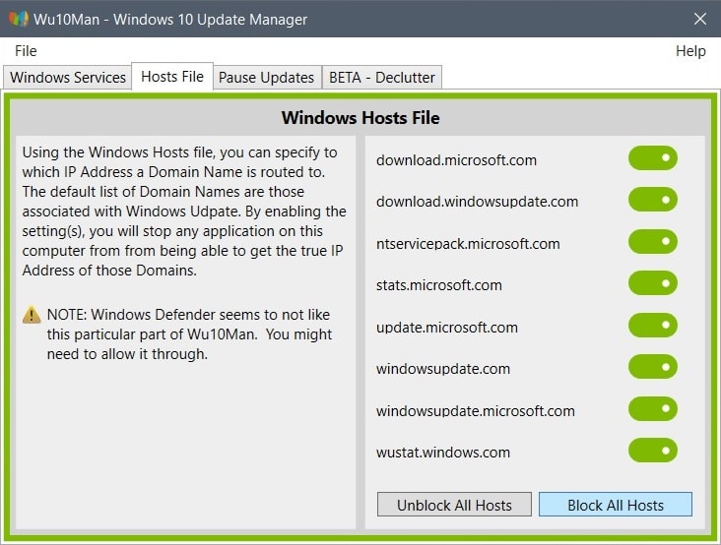Click the Windows Hosts File heading

click(x=360, y=117)
